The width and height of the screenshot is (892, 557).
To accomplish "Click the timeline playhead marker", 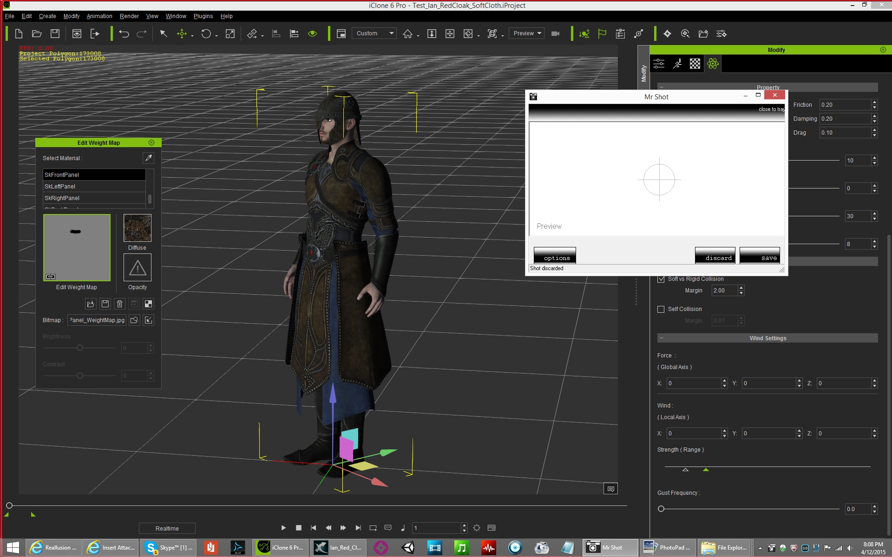I will pos(9,505).
